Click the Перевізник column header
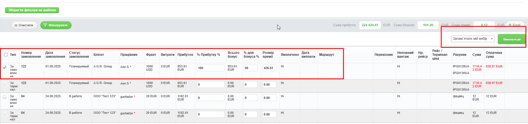528x124 pixels. click(x=384, y=55)
